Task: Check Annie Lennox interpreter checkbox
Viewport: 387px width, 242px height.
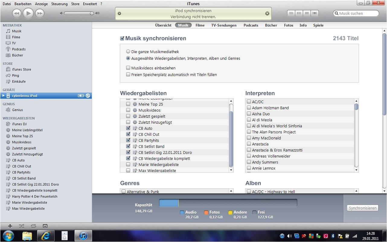Action: [x=249, y=168]
